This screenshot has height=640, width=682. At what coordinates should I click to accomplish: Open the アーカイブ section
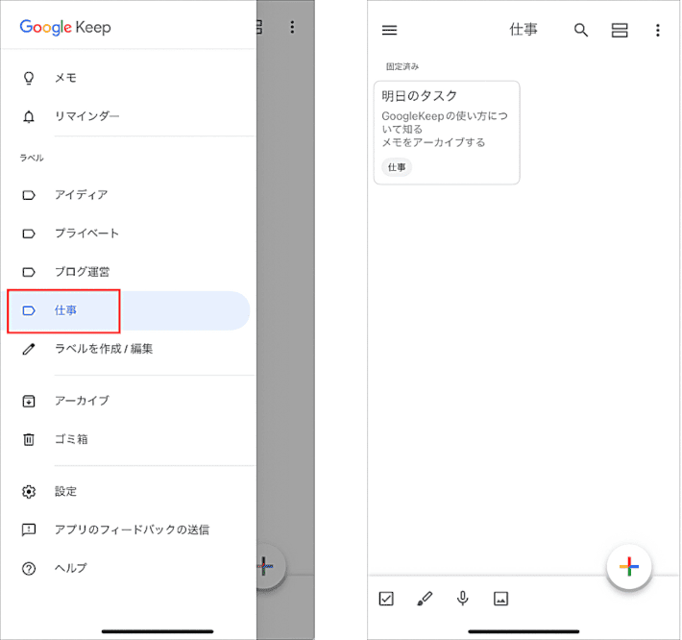pyautogui.click(x=82, y=401)
